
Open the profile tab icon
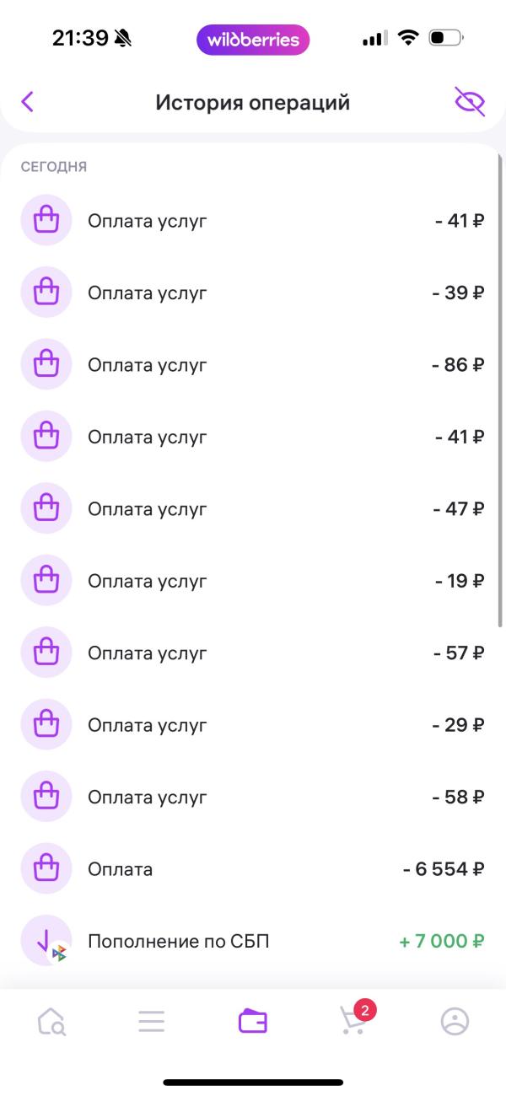(x=455, y=1022)
